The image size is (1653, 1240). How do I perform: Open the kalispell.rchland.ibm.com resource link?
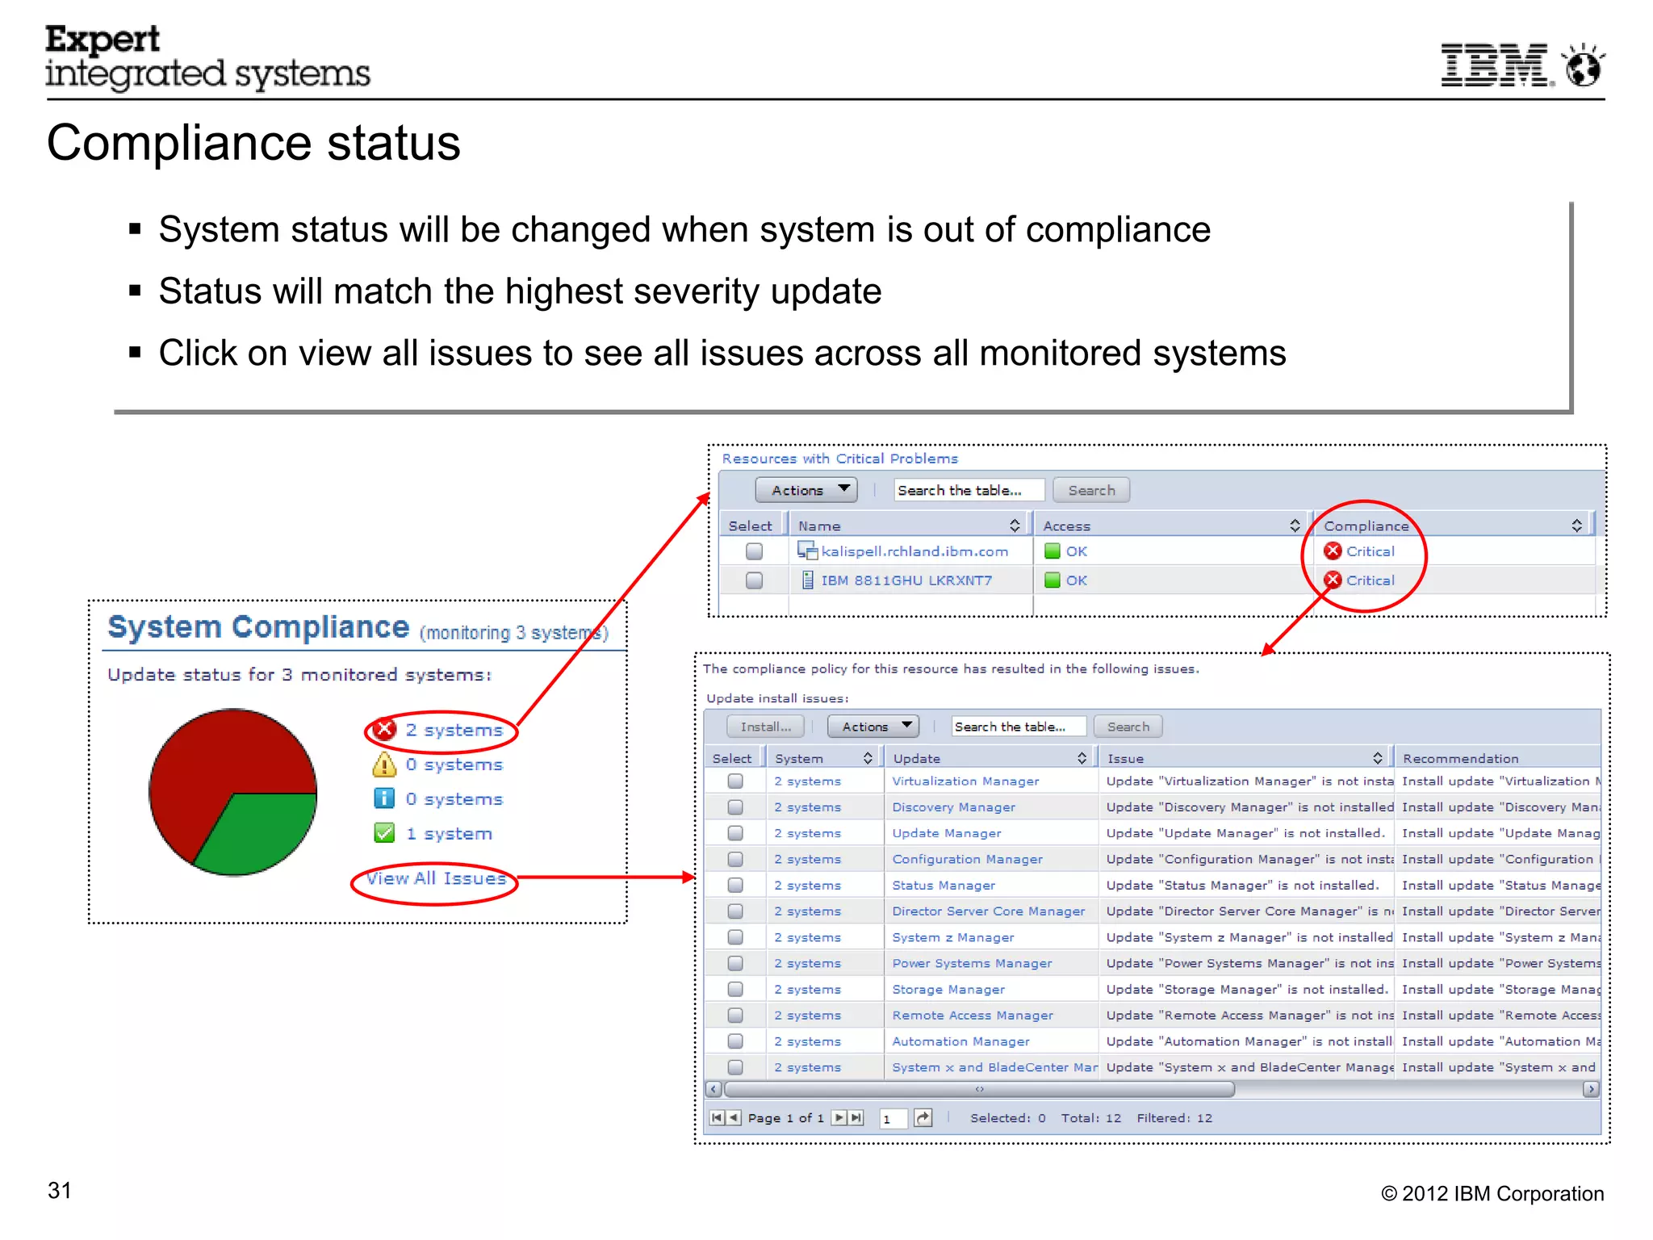914,551
